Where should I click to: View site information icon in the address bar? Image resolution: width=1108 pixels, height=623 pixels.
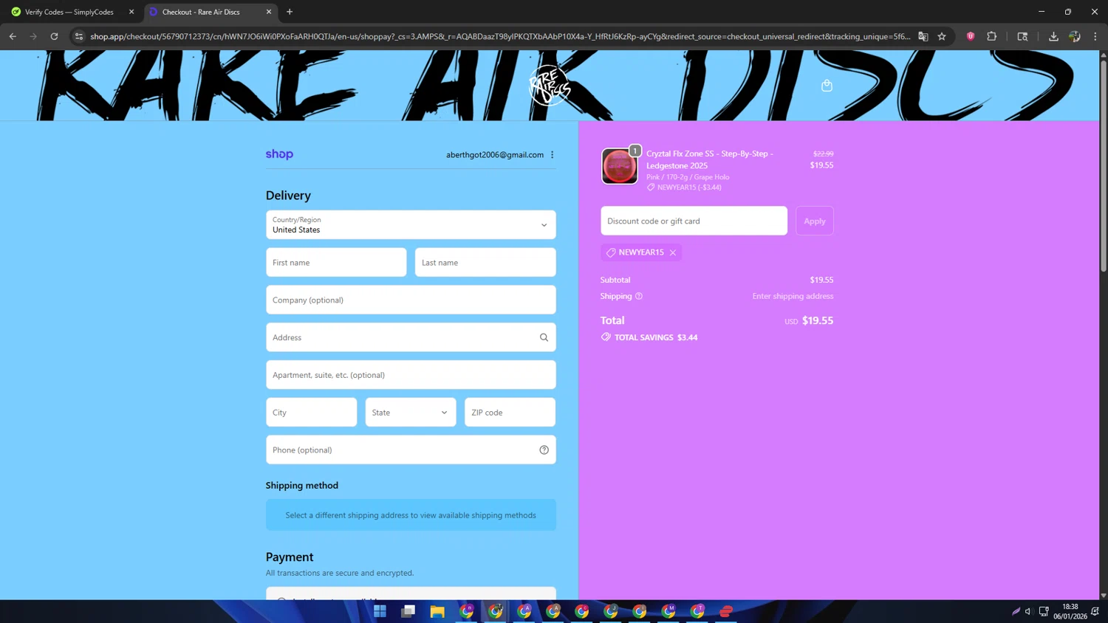(x=79, y=36)
